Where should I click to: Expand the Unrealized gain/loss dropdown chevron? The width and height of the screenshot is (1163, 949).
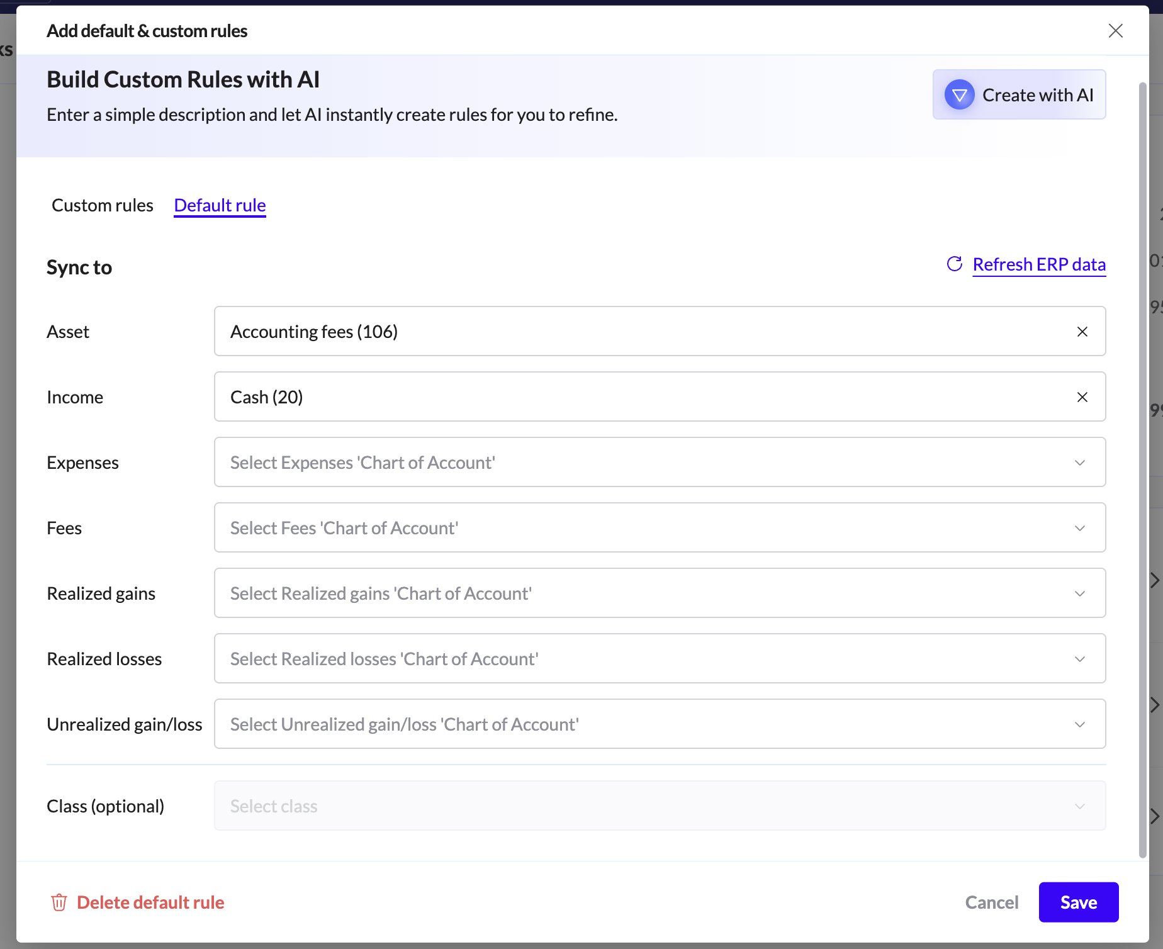click(x=1080, y=724)
